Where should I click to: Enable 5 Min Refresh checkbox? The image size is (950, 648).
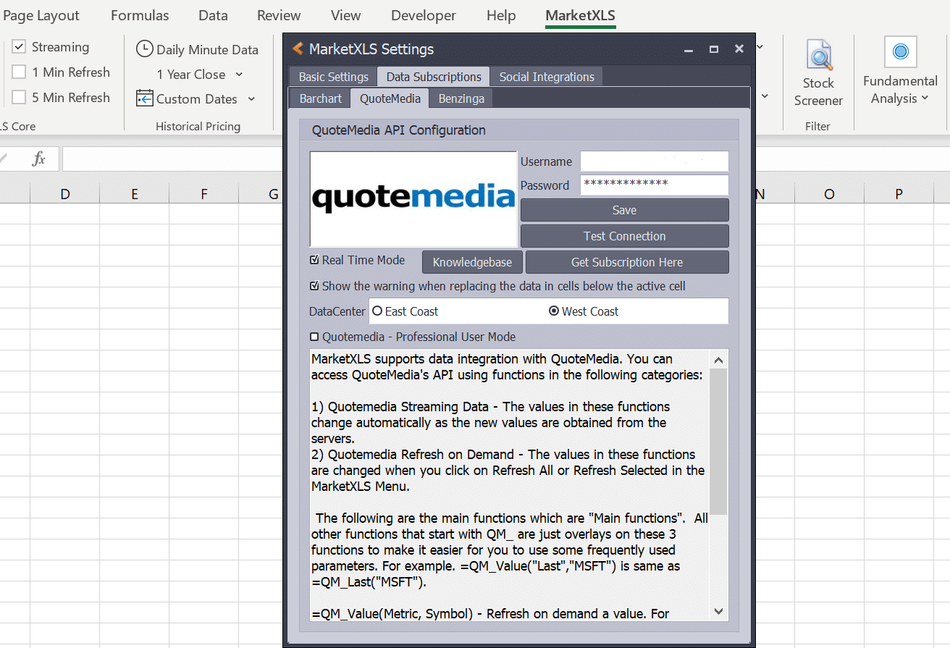(20, 97)
